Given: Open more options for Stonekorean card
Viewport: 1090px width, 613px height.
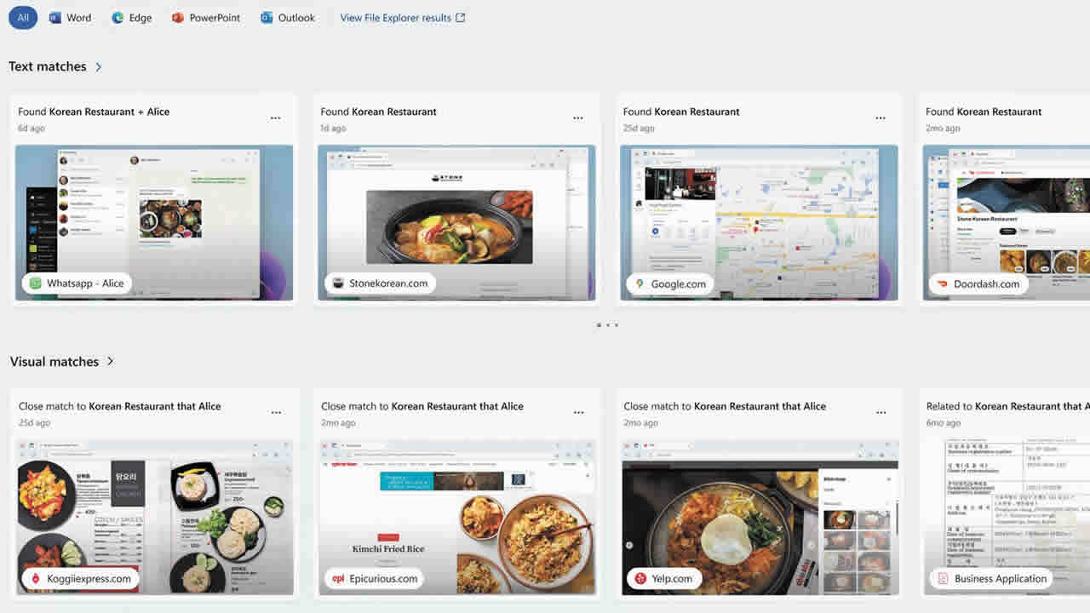Looking at the screenshot, I should pos(578,118).
